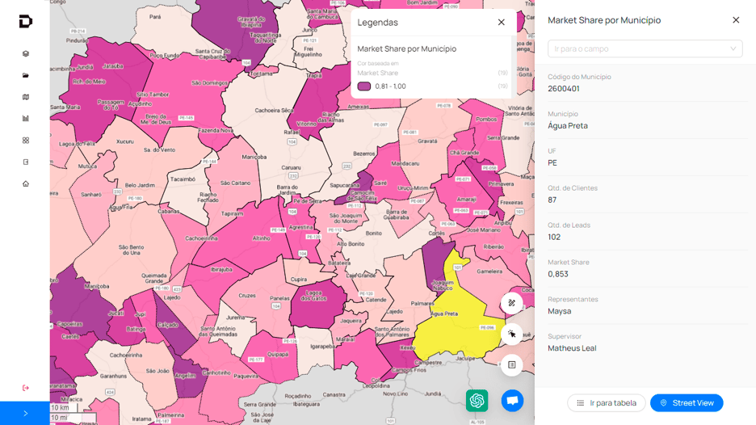Click the 0,81 - 1,00 purple legend swatch
This screenshot has width=756, height=425.
coord(364,86)
